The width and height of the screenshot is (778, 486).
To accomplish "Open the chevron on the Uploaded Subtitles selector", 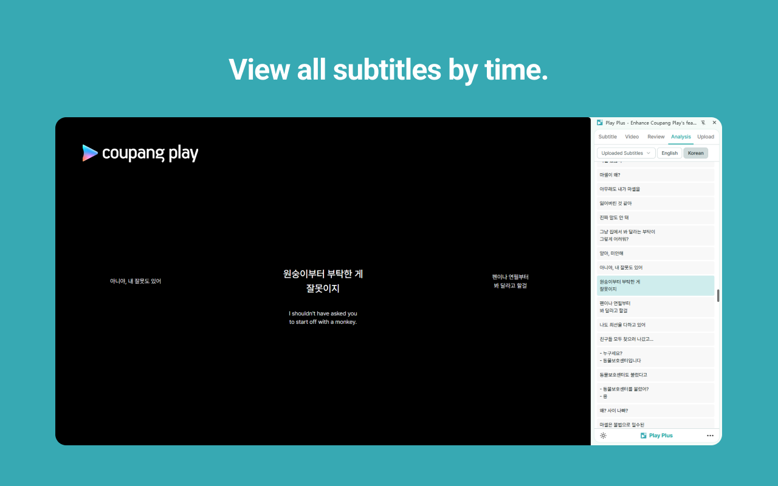I will [649, 152].
